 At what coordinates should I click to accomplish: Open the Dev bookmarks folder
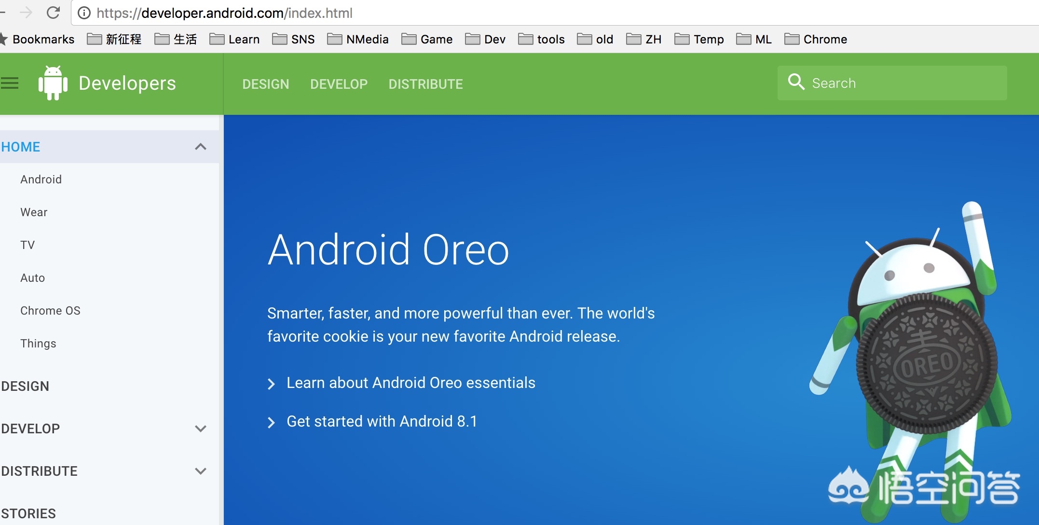click(485, 39)
